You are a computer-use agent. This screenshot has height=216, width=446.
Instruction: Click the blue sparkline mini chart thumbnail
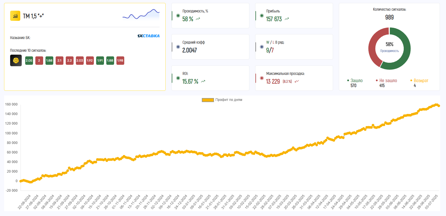[x=141, y=14]
